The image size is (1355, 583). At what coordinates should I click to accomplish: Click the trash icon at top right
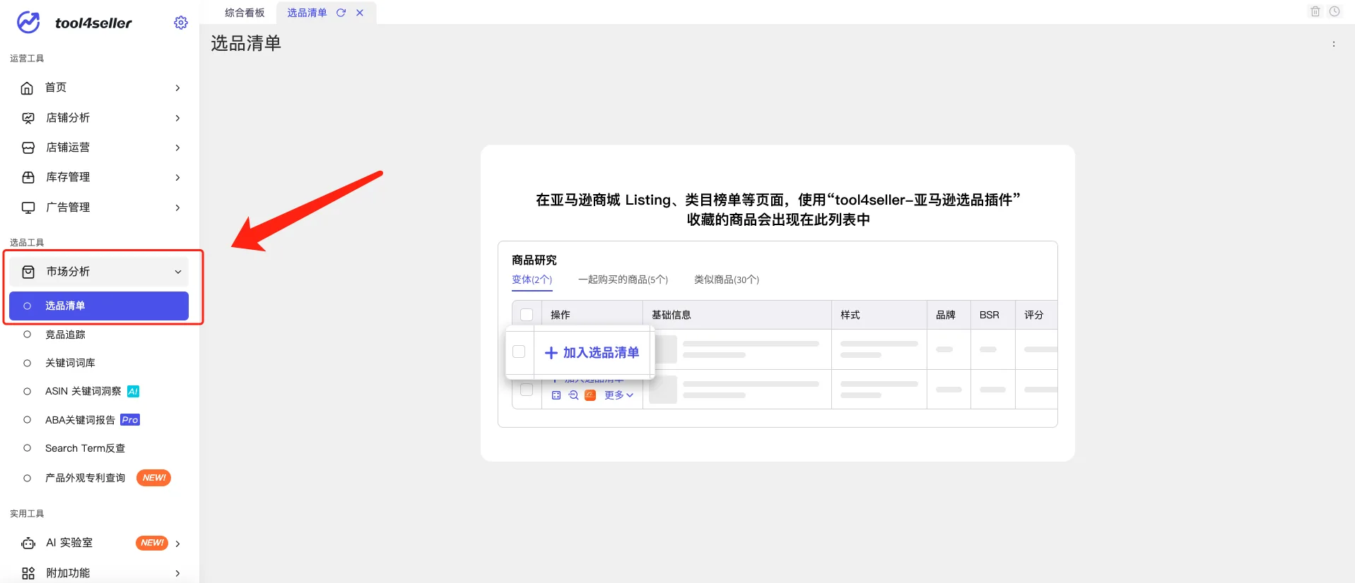[1315, 11]
